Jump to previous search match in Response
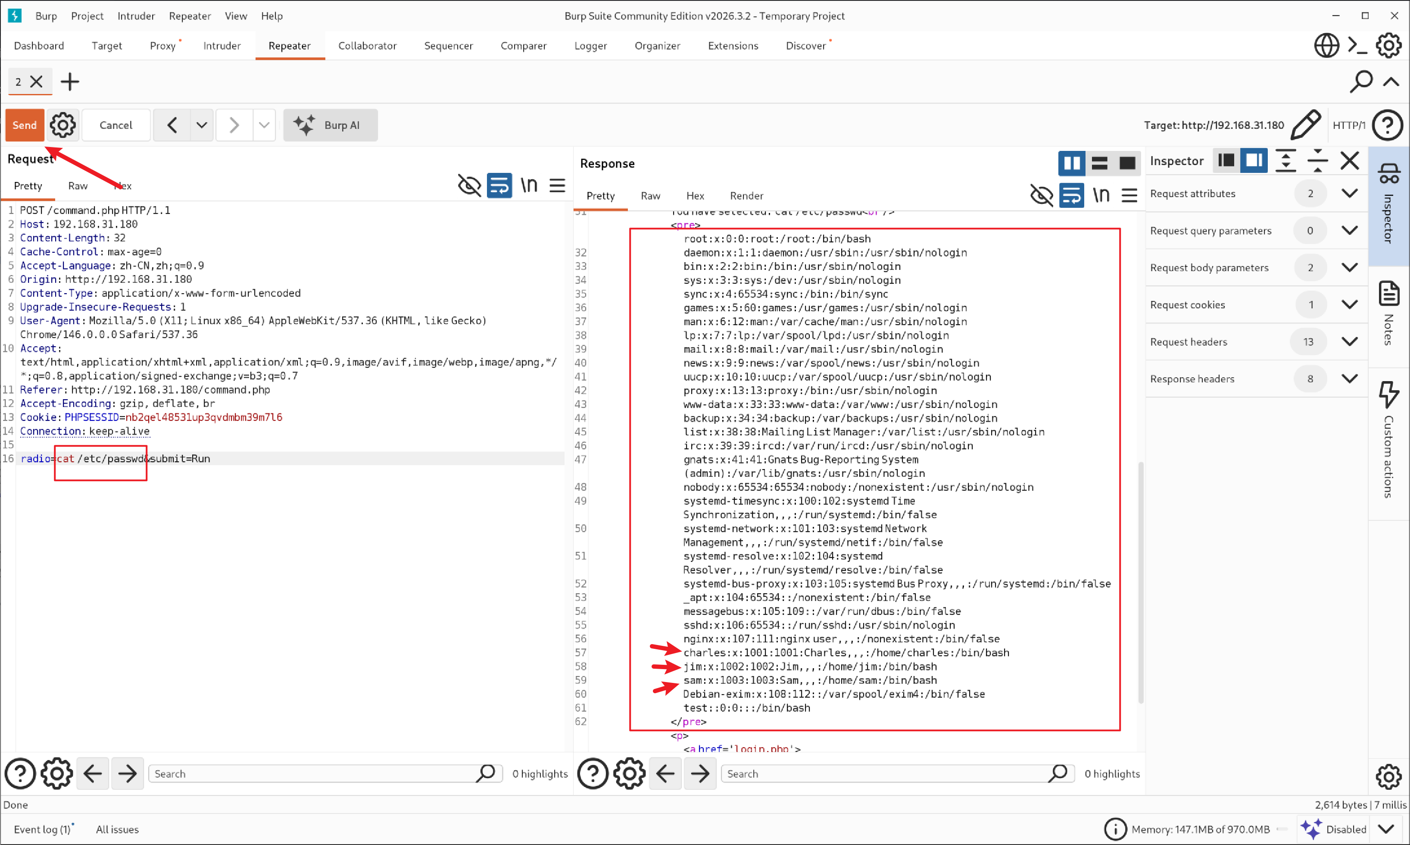The width and height of the screenshot is (1410, 845). [x=665, y=774]
